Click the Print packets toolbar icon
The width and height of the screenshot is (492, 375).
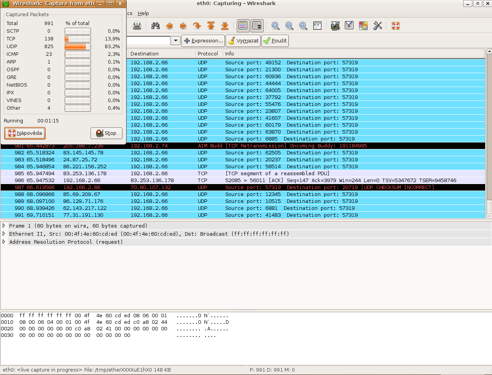coord(137,26)
